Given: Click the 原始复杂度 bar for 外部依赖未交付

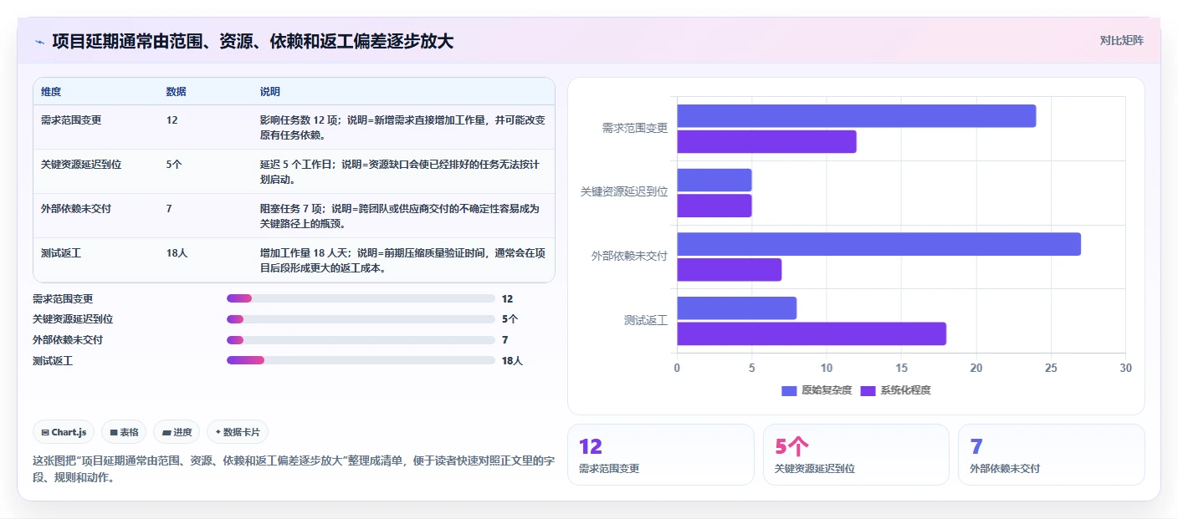Looking at the screenshot, I should click(878, 244).
